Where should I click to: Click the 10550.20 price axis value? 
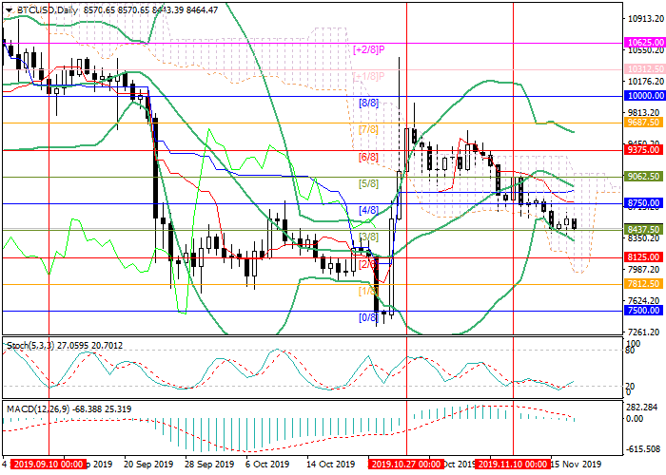point(646,50)
